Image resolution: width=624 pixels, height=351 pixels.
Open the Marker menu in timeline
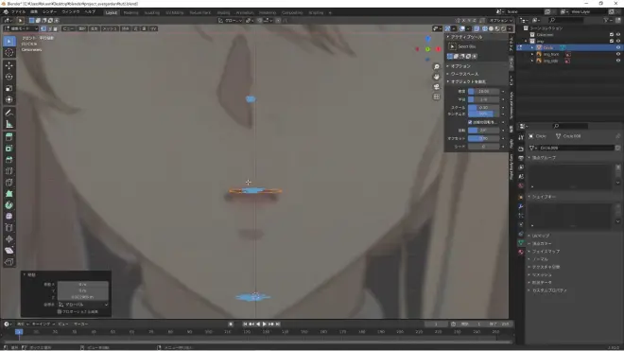pyautogui.click(x=80, y=324)
